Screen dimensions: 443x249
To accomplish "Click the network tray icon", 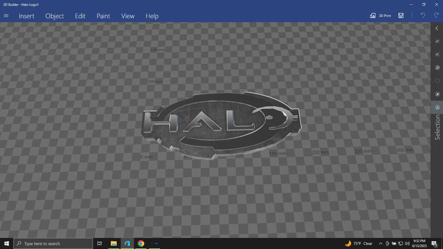I will 401,243.
